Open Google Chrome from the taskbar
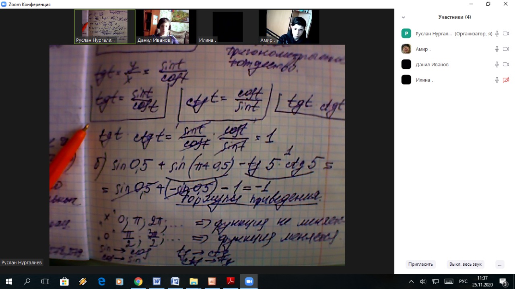 138,281
